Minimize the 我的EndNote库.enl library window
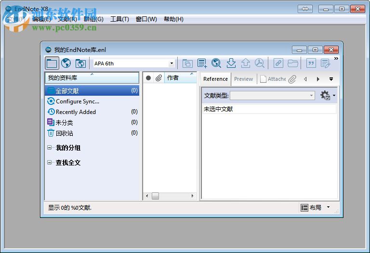The height and width of the screenshot is (253, 370). click(x=299, y=50)
